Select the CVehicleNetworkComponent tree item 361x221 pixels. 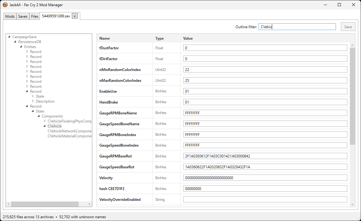[x=69, y=131]
